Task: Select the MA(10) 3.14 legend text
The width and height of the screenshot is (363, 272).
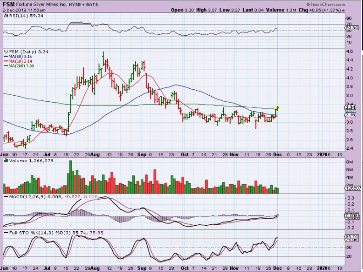Action: [20, 61]
